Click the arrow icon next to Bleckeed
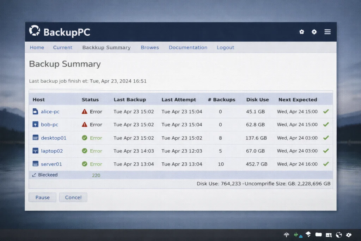 (x=34, y=174)
